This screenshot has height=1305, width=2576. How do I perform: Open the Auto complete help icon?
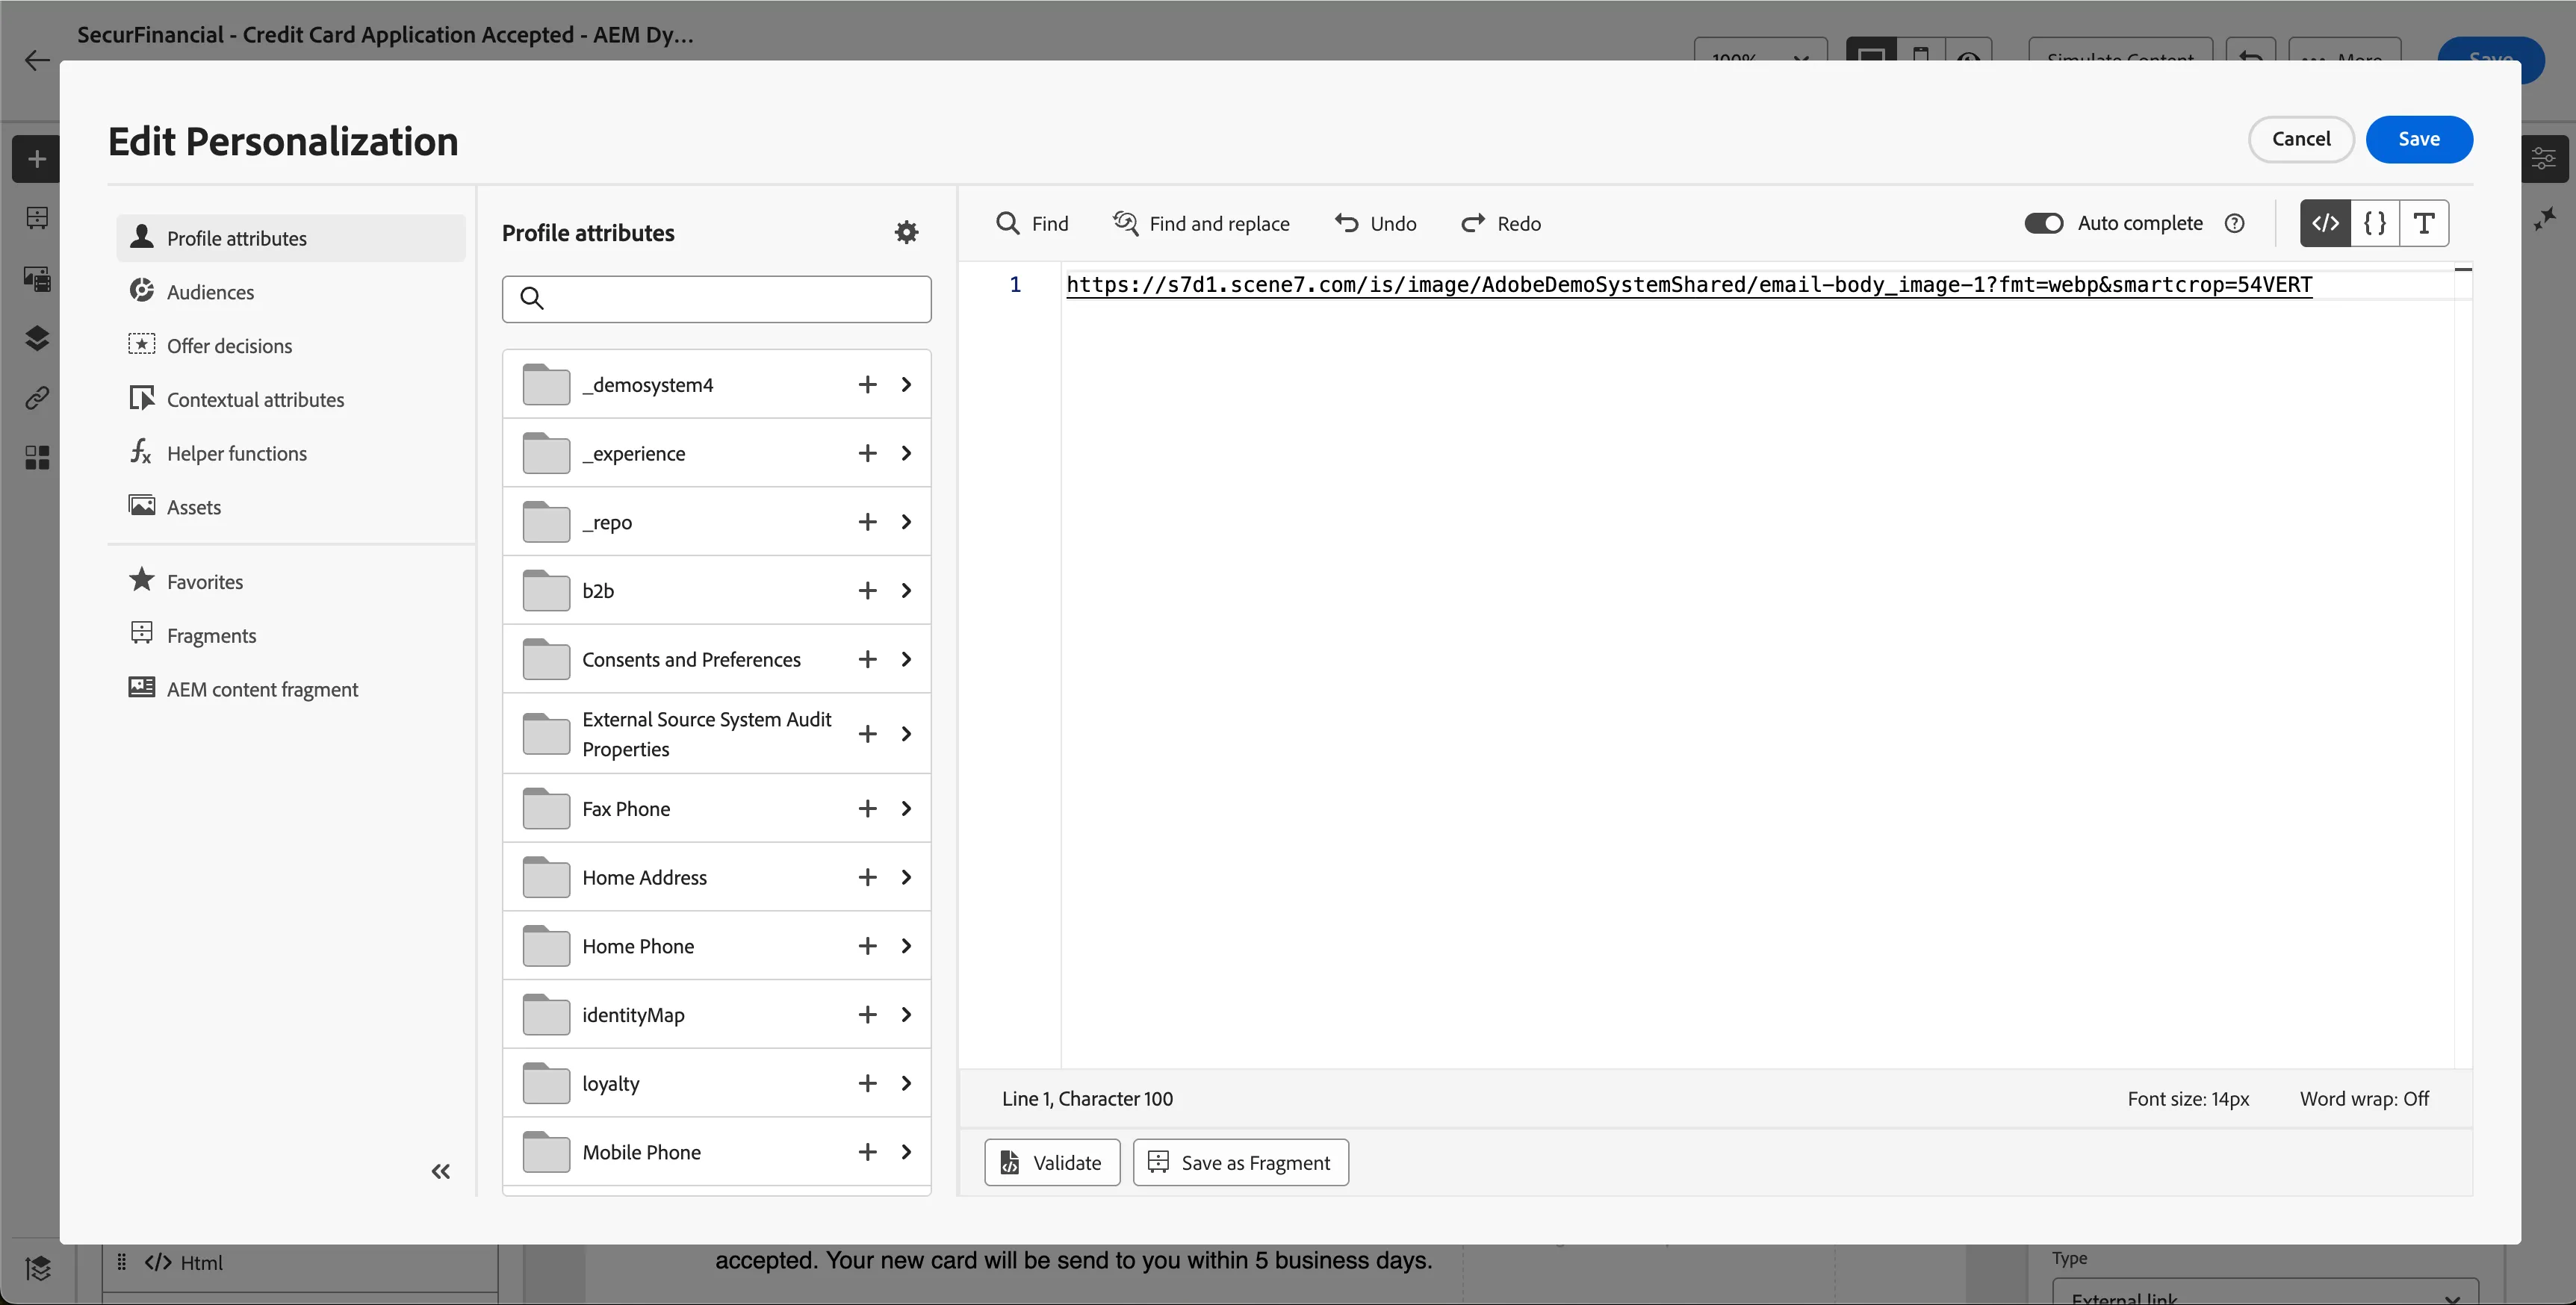(x=2234, y=224)
